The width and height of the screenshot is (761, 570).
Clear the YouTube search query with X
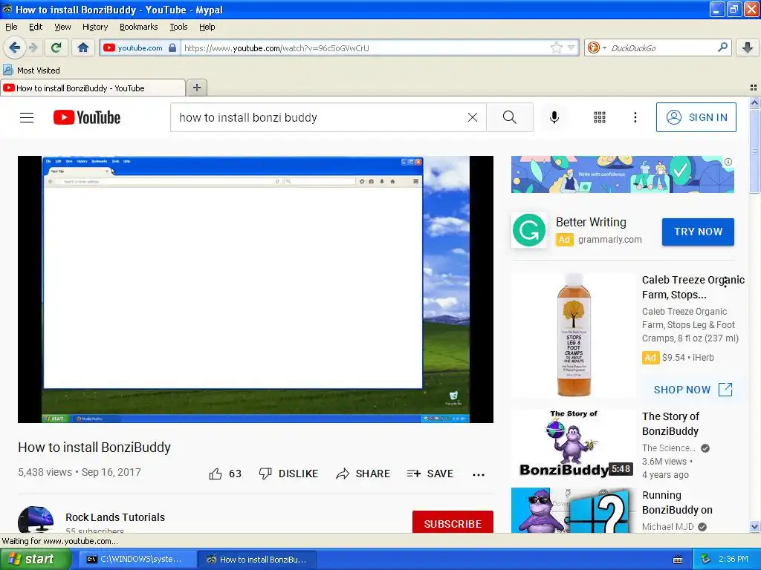pyautogui.click(x=472, y=117)
